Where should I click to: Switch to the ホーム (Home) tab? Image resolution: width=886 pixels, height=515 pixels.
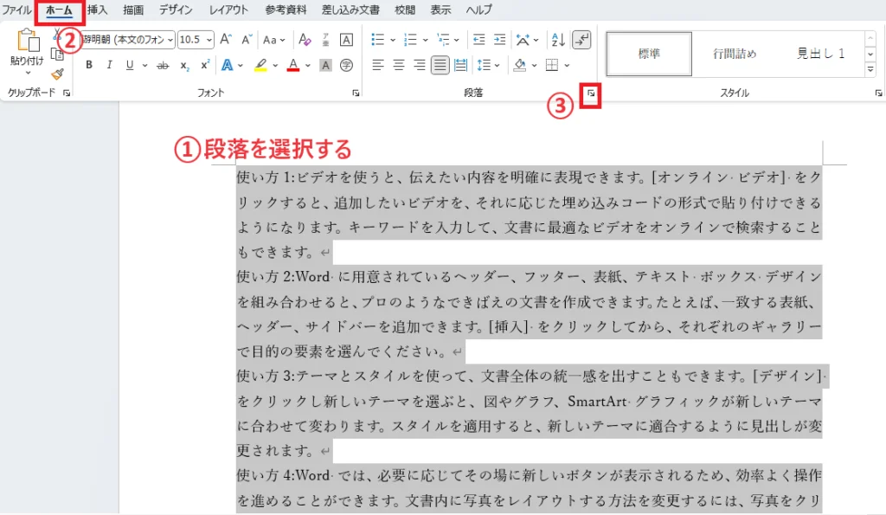pyautogui.click(x=59, y=10)
